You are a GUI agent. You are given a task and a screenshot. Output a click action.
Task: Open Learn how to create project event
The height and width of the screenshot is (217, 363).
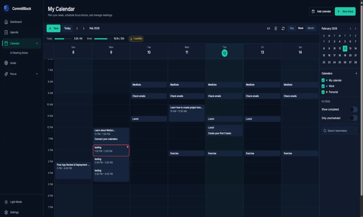(x=187, y=113)
